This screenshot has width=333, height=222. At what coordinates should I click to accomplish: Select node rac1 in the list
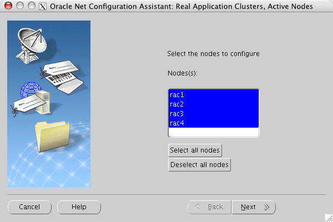point(214,95)
